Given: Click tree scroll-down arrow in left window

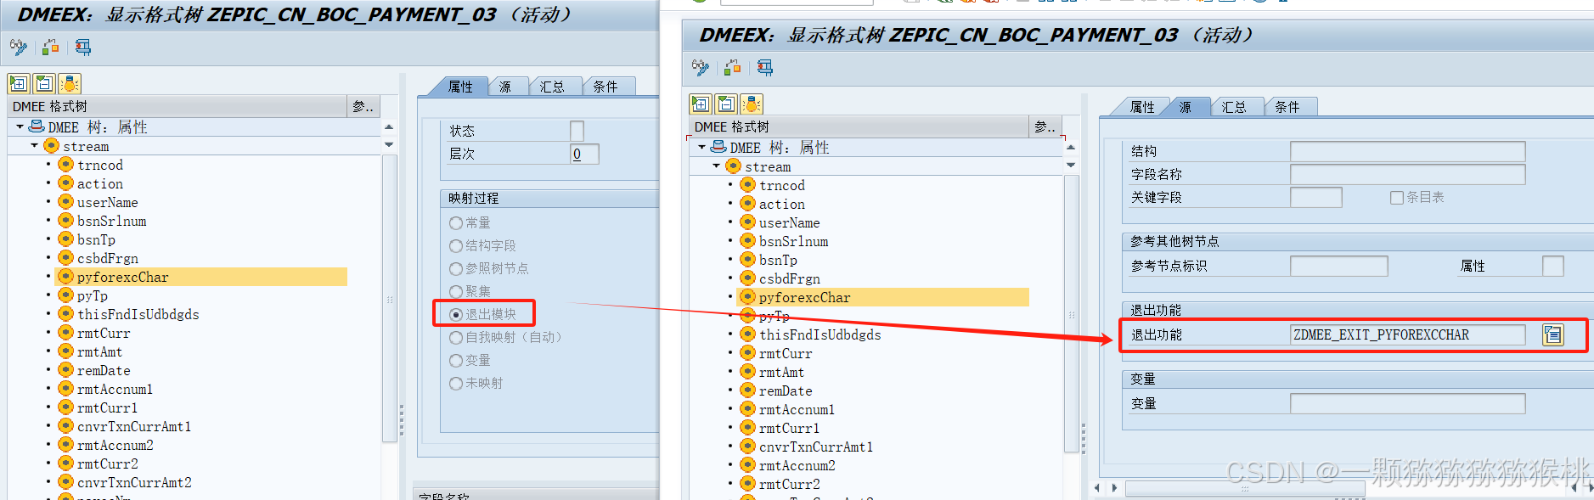Looking at the screenshot, I should click(389, 144).
